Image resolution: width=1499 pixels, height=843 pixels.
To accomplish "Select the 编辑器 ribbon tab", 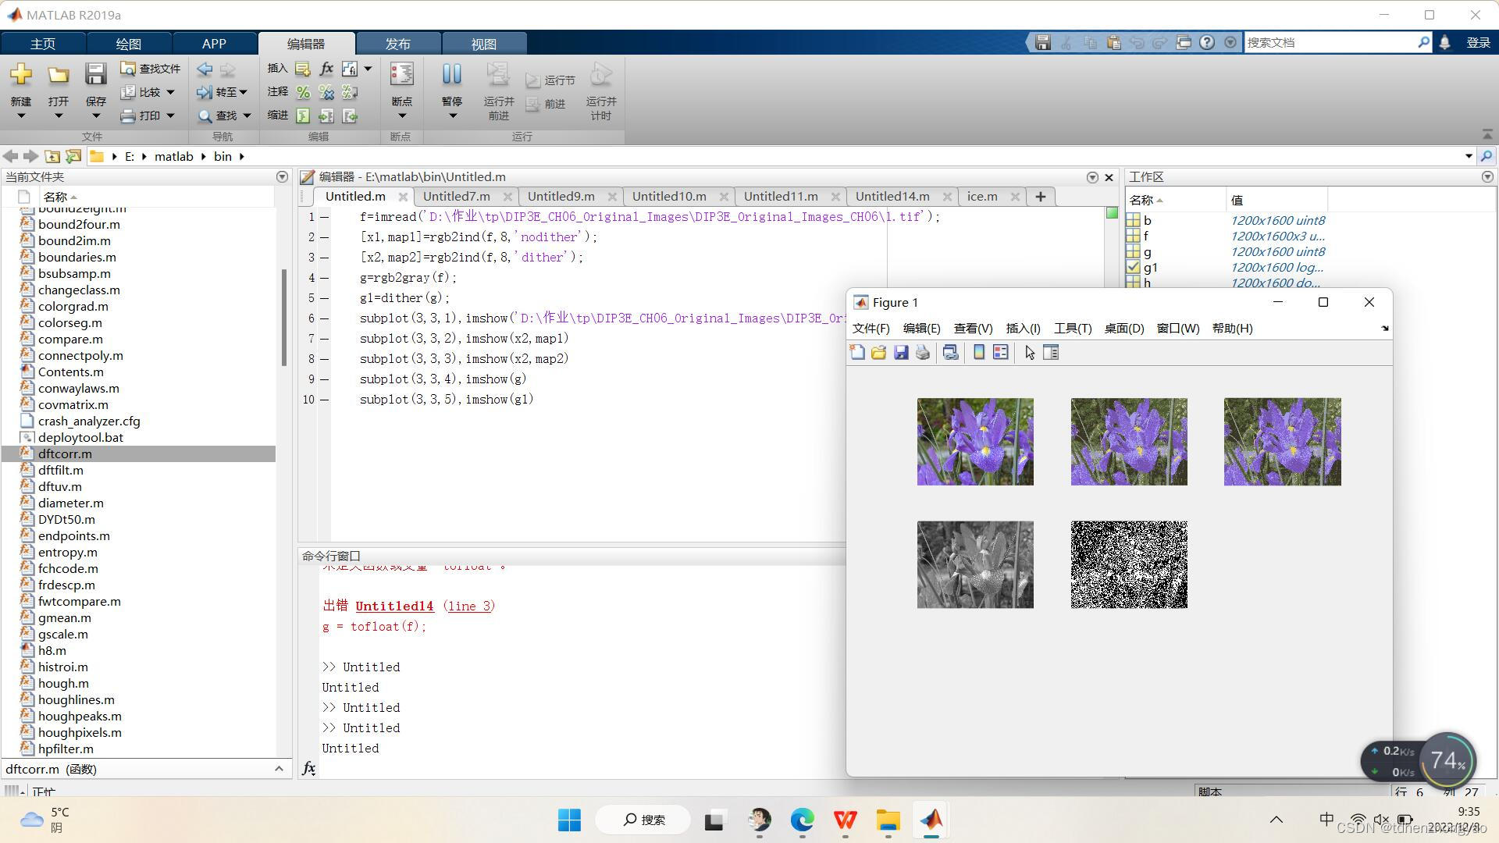I will point(306,42).
